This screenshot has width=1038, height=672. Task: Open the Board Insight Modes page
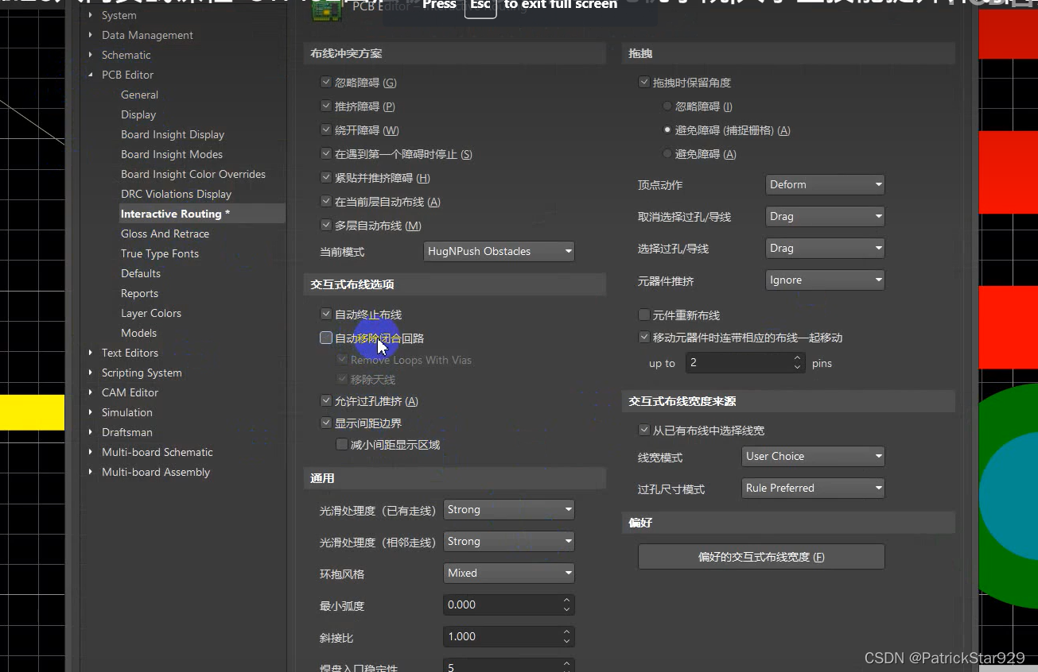click(172, 154)
